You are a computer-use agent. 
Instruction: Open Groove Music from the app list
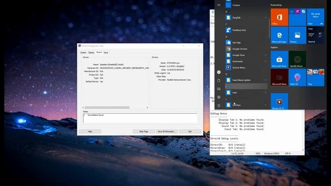click(x=246, y=68)
